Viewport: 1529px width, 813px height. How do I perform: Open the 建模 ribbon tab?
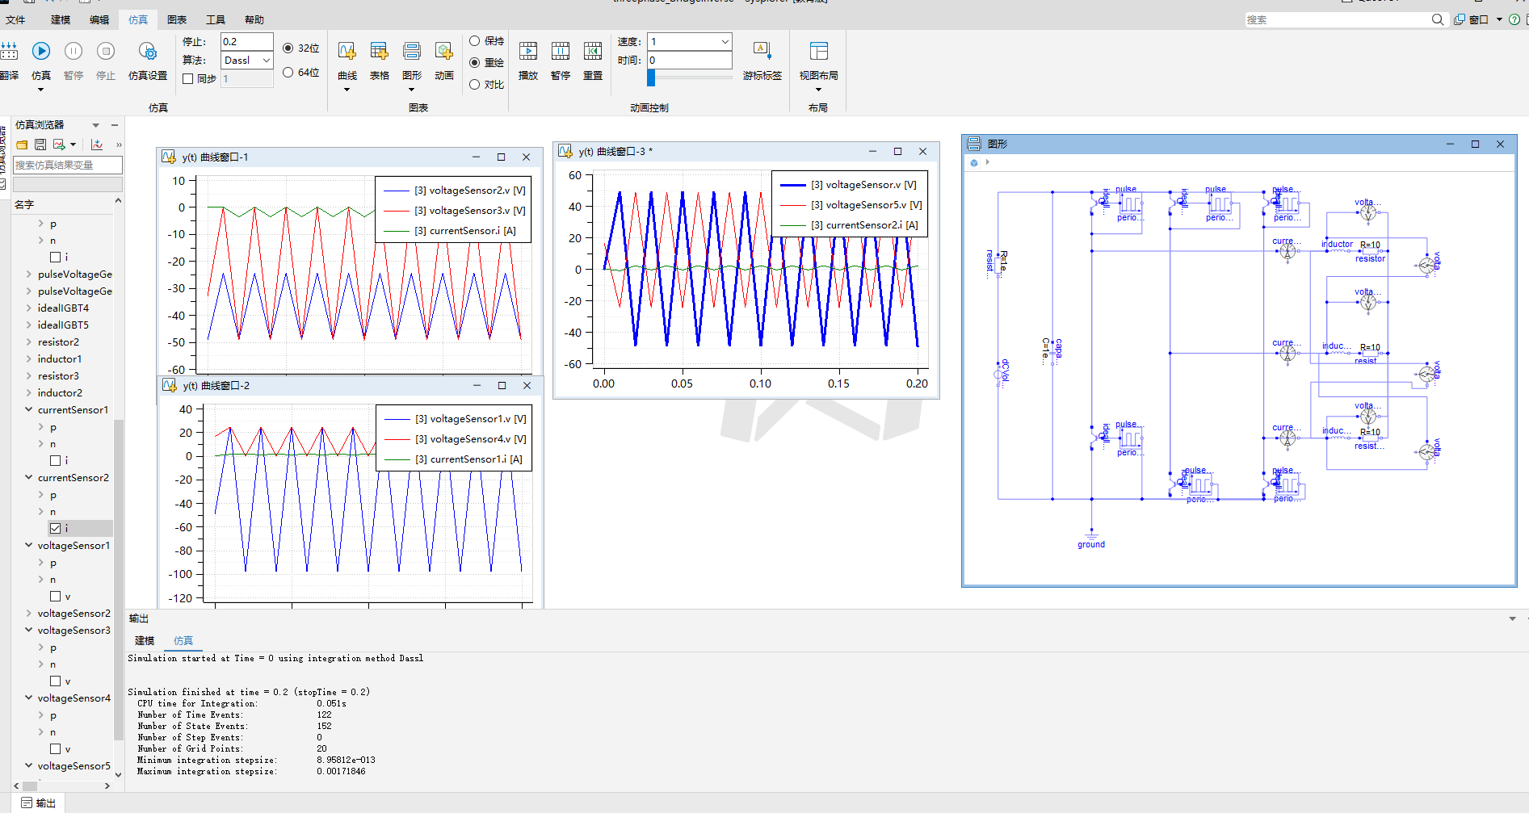(61, 19)
